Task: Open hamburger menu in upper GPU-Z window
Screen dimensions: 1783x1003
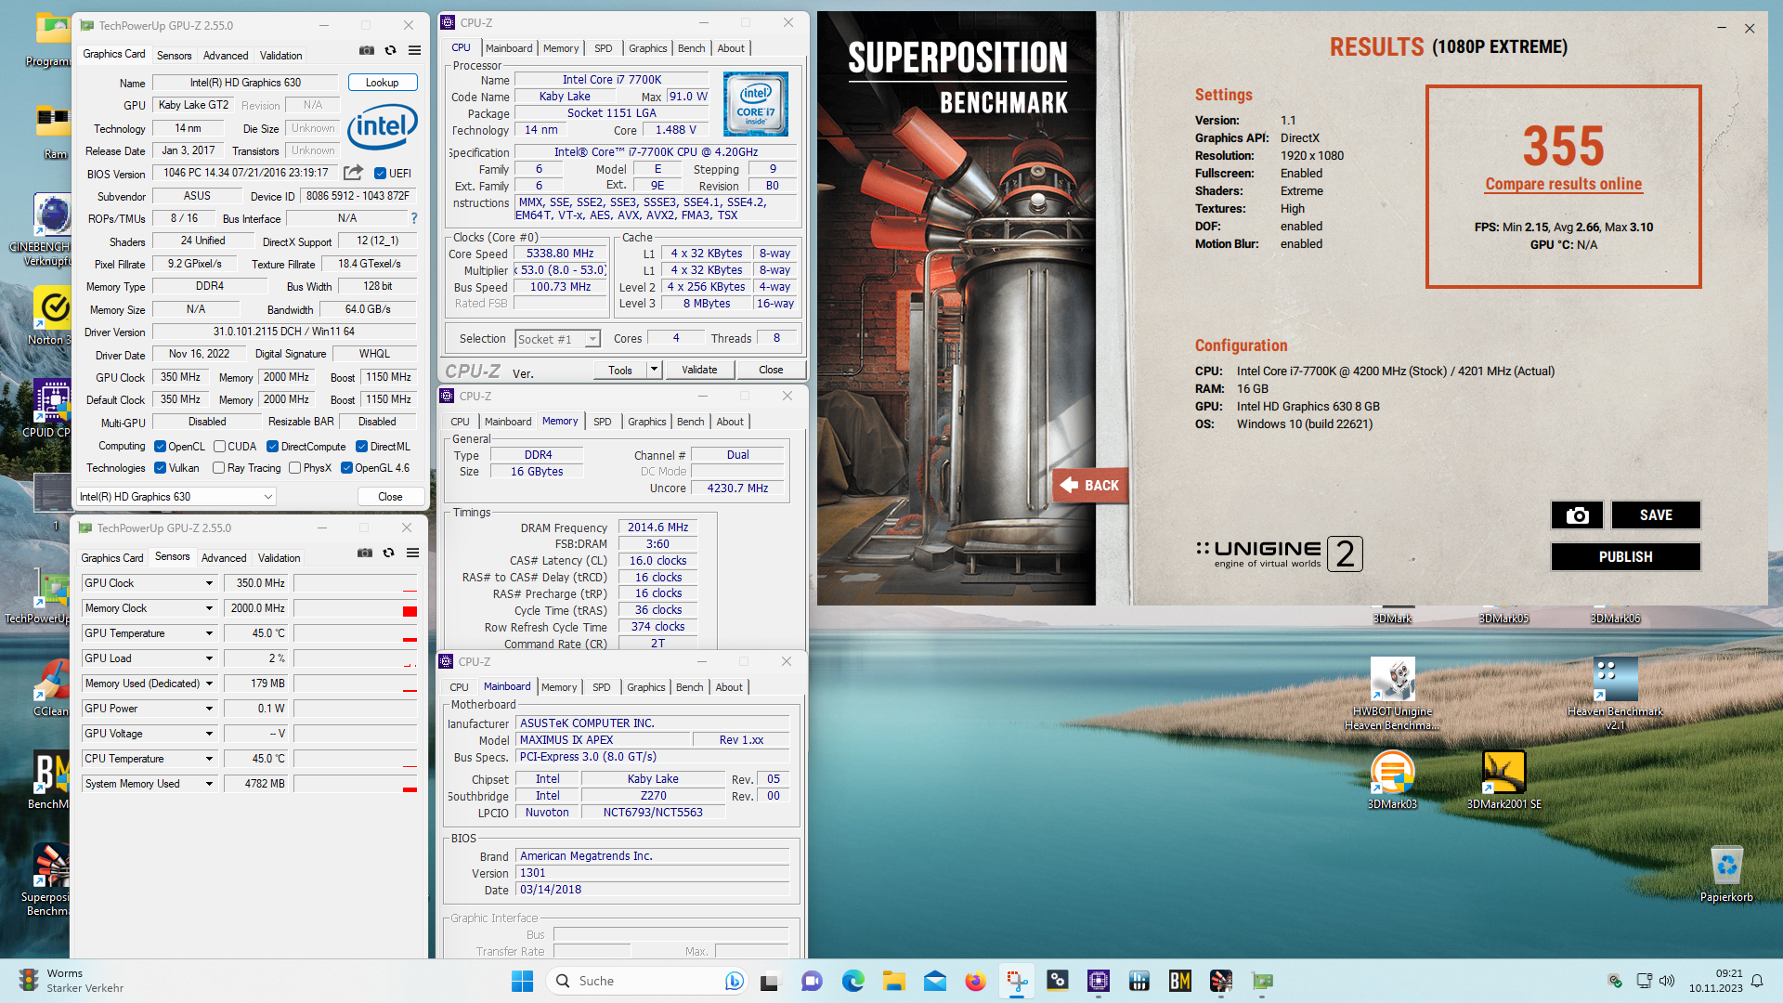Action: pos(415,51)
